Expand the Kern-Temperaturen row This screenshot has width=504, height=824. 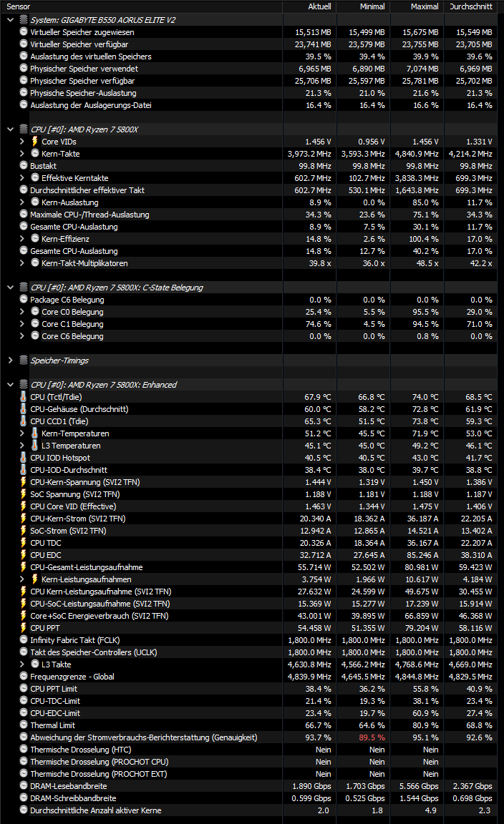click(22, 433)
